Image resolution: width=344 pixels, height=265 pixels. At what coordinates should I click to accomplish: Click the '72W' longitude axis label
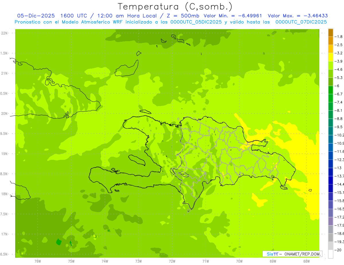172,261
